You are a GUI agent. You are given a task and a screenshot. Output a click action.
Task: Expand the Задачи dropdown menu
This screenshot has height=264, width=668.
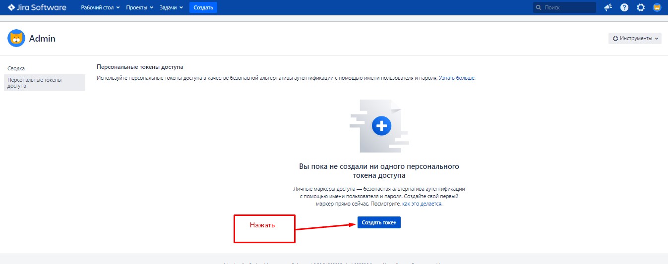pos(171,7)
